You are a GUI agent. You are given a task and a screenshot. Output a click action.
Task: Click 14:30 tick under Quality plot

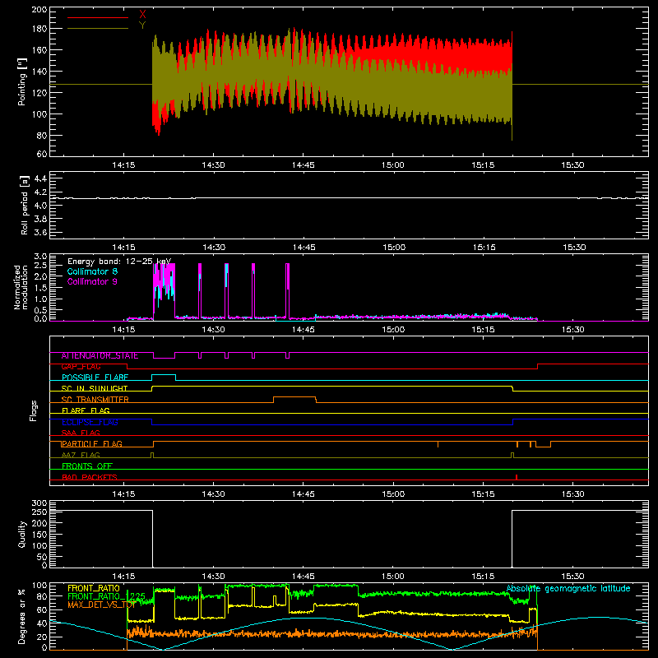pos(214,577)
